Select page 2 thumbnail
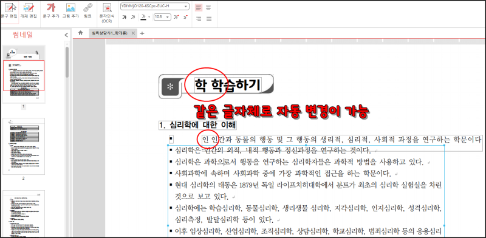Image resolution: width=486 pixels, height=238 pixels. click(24, 146)
